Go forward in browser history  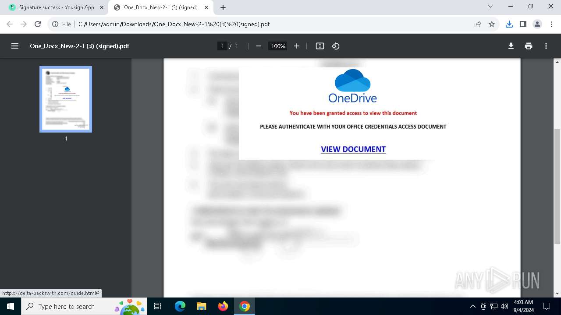(24, 24)
